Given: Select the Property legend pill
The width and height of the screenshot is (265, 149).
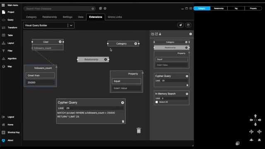Looking at the screenshot, I should click(253, 8).
